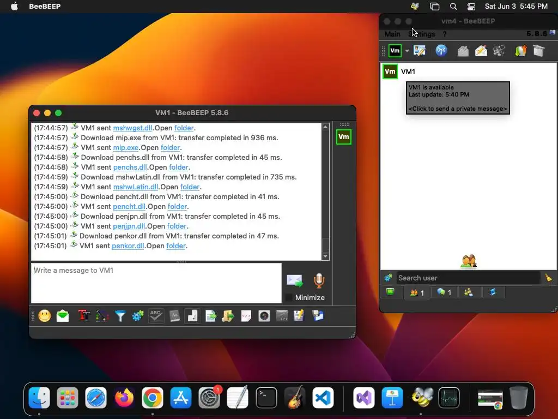Click the blue double floppy disk icon
Viewport: 558px width, 419px height.
(318, 316)
